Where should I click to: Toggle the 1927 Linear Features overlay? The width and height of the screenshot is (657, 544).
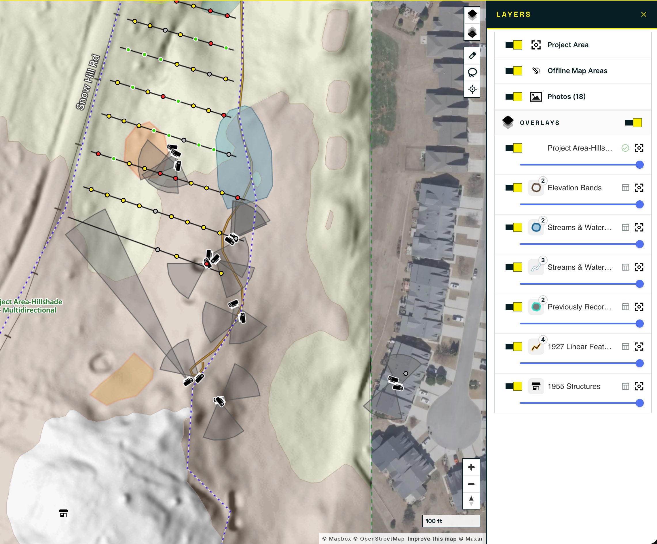click(x=514, y=347)
